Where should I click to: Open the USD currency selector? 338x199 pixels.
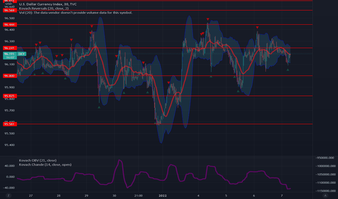(x=9, y=4)
